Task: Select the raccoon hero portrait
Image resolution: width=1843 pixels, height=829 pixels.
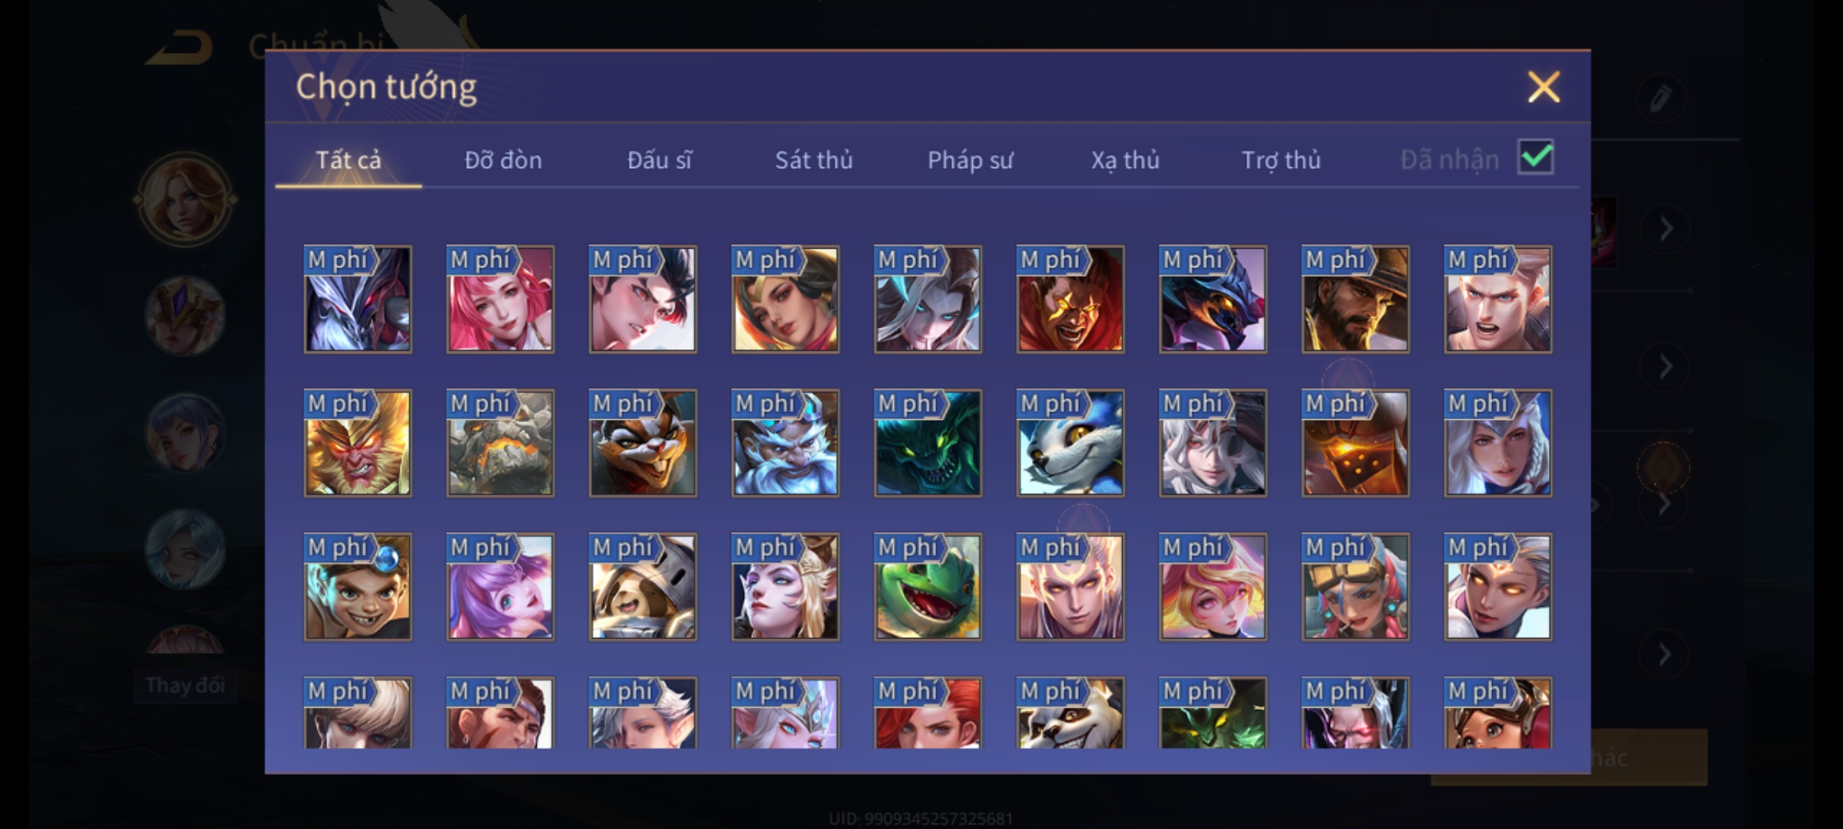Action: point(1070,712)
